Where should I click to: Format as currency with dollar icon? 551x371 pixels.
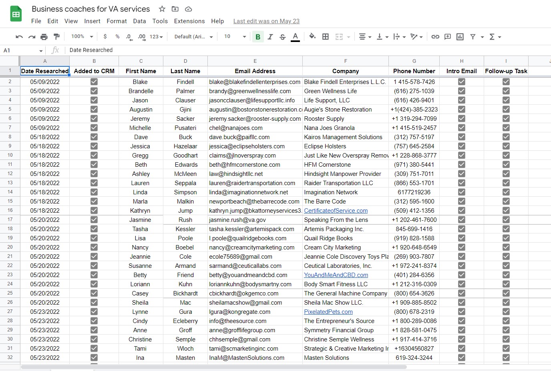(105, 36)
